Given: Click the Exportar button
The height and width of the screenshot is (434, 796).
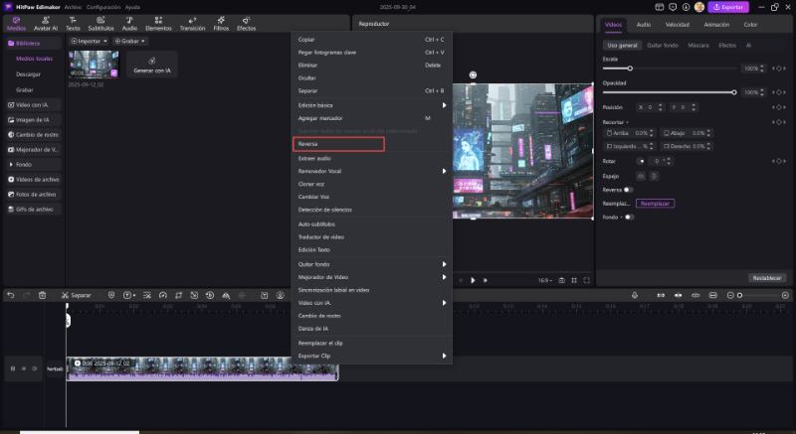Looking at the screenshot, I should click(727, 7).
